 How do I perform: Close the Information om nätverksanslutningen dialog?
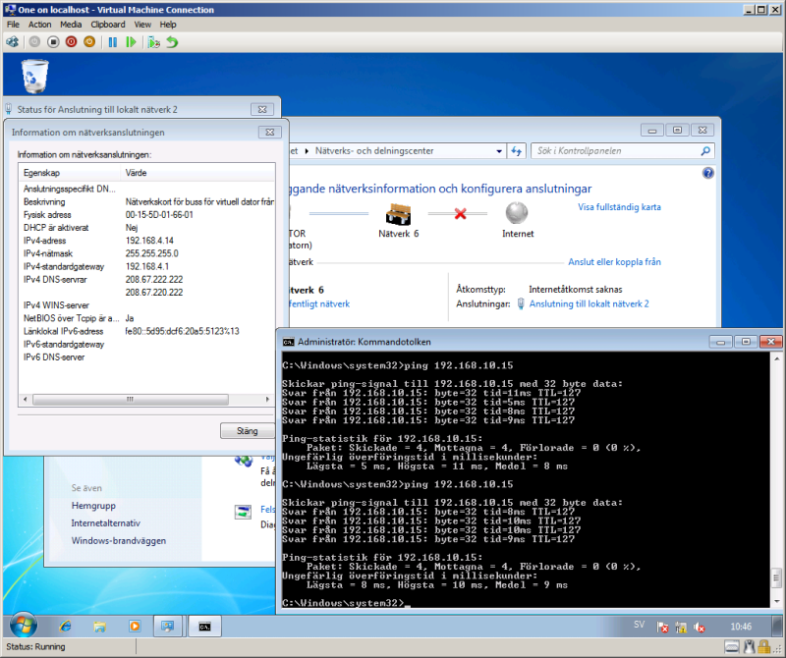[x=269, y=132]
